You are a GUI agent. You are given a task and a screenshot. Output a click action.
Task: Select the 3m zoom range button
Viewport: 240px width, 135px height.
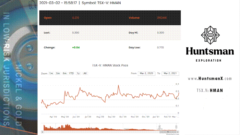point(58,73)
